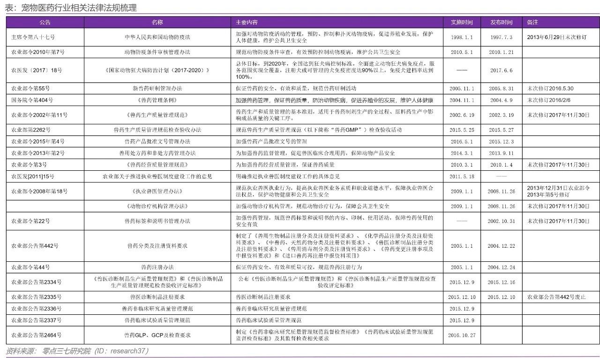Select the cell 农业部令2002年第11号
The image size is (600, 358).
point(39,115)
